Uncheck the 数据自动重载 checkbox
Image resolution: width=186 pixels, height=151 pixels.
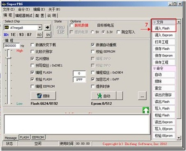point(93,45)
